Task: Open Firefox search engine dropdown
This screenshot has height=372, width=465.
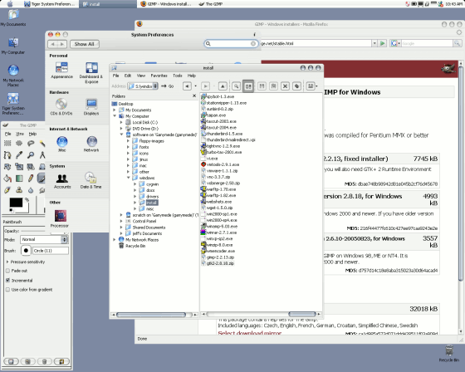Action: 395,43
